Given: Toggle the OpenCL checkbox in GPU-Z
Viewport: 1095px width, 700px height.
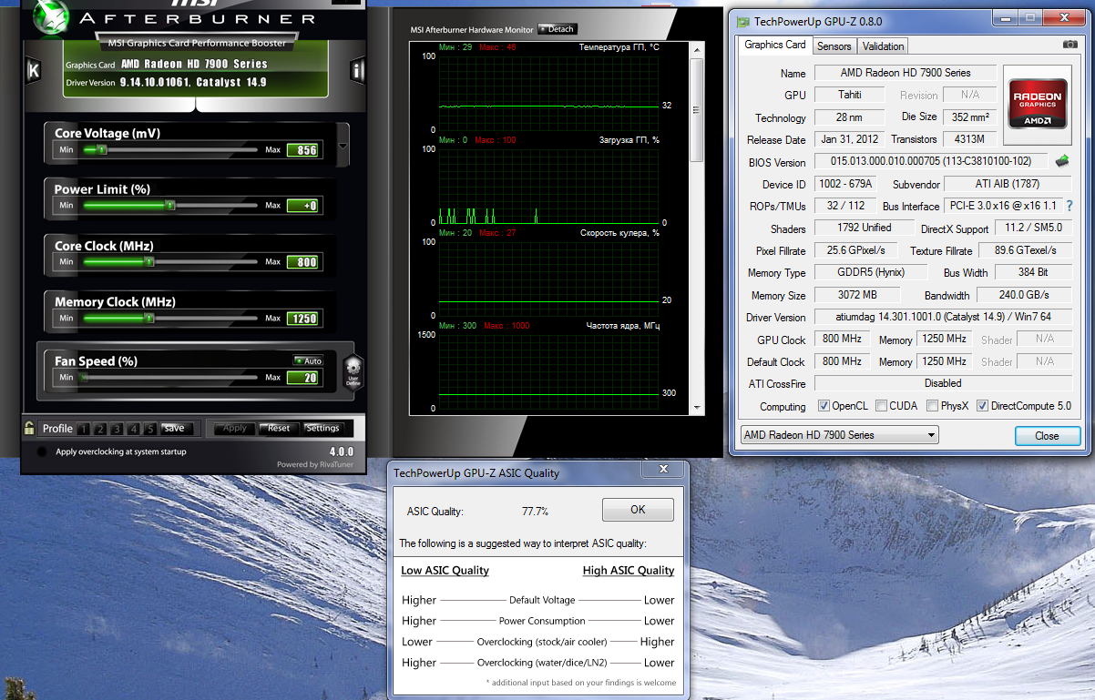Looking at the screenshot, I should coord(824,406).
